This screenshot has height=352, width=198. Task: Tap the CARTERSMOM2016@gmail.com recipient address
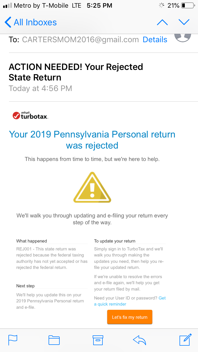pos(80,40)
